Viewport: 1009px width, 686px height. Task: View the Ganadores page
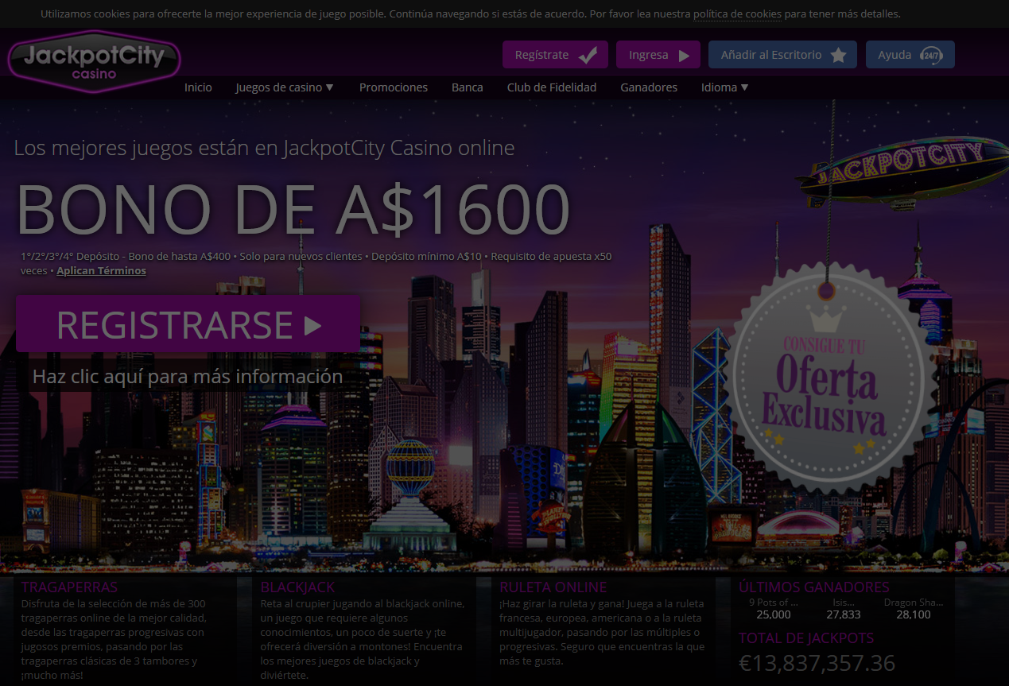coord(649,87)
